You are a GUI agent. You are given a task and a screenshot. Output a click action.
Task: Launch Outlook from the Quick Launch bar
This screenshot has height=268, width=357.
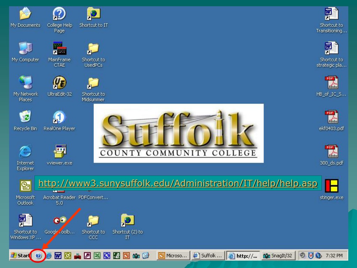pos(68,256)
